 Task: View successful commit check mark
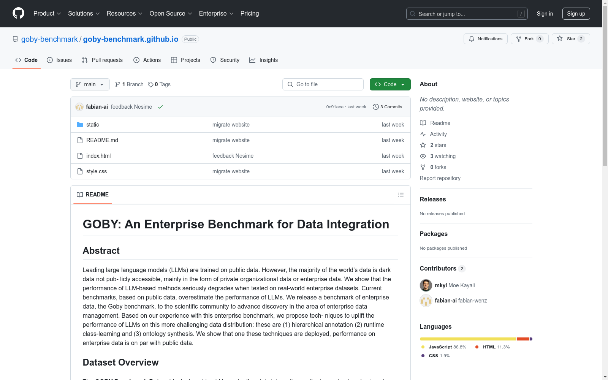160,107
